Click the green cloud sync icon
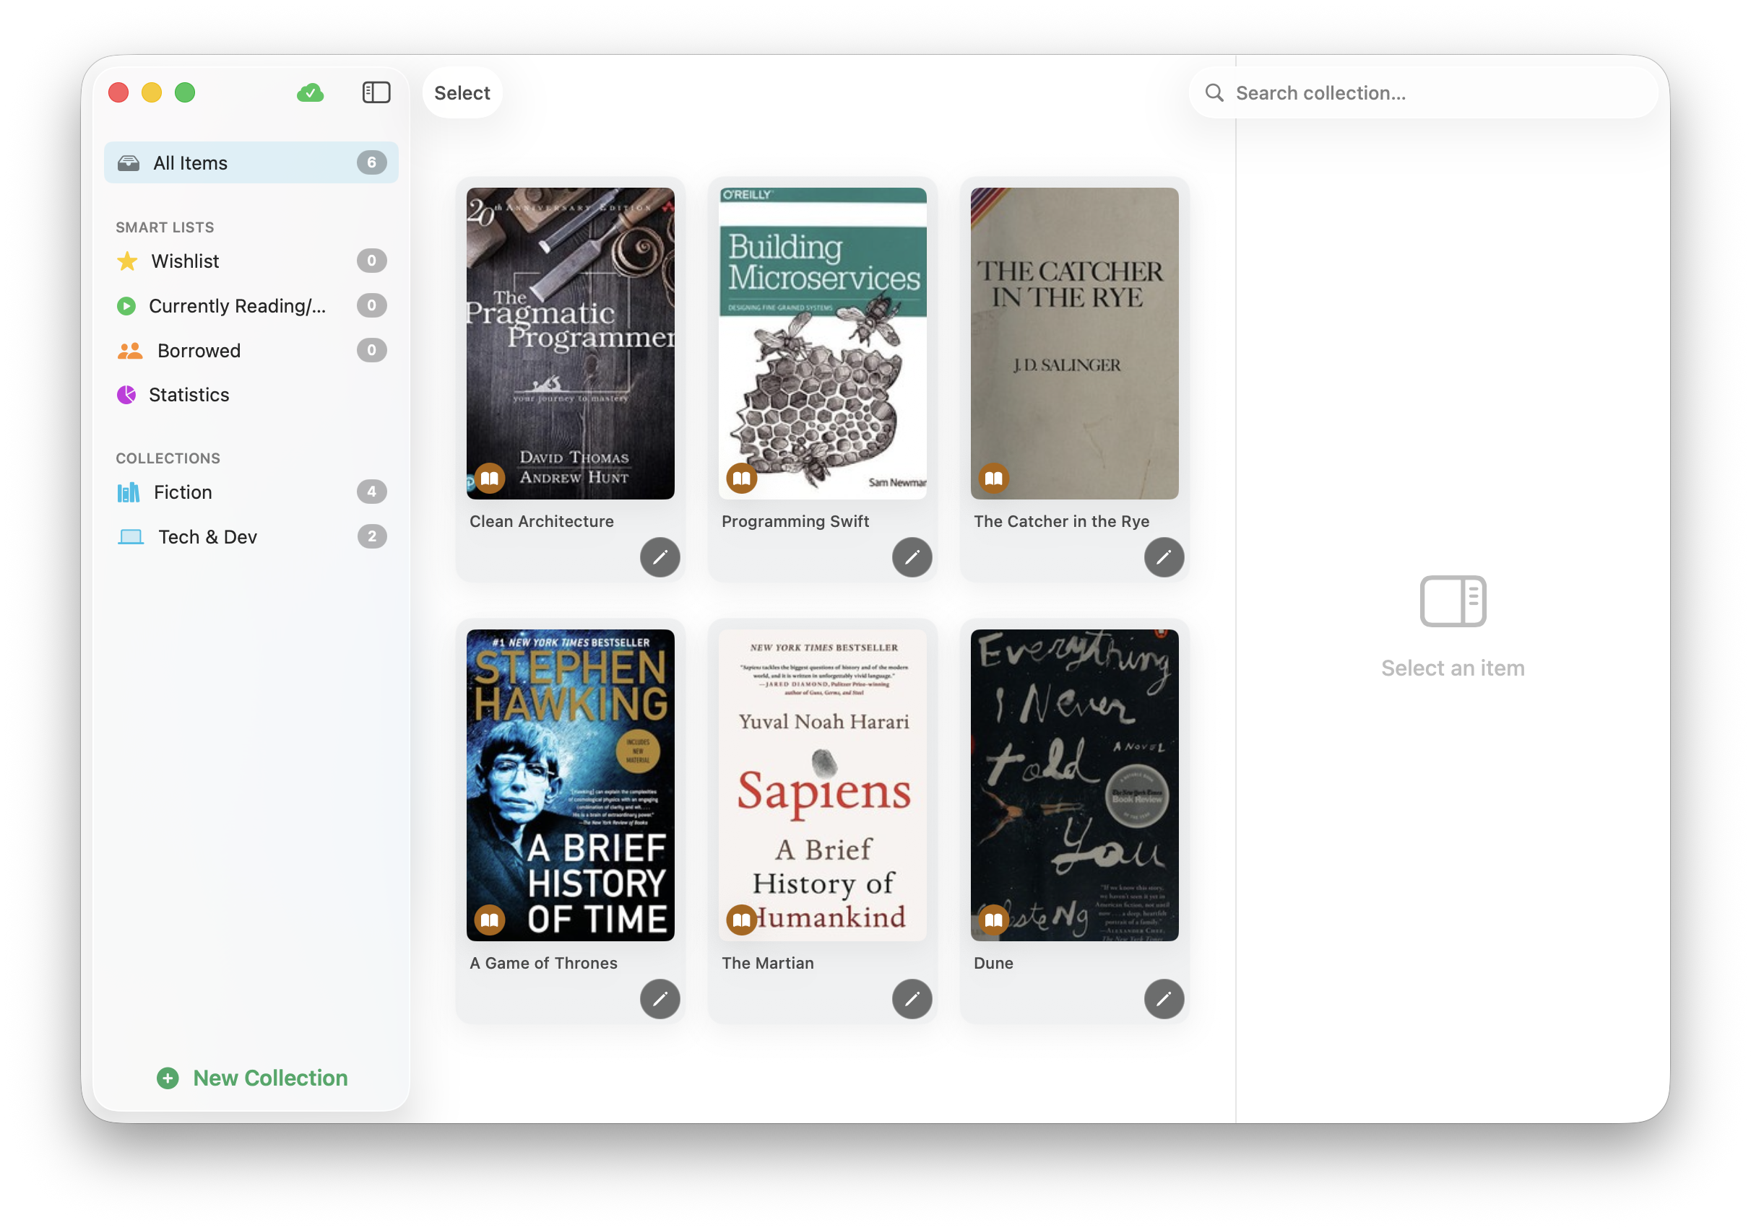This screenshot has width=1751, height=1230. 310,92
